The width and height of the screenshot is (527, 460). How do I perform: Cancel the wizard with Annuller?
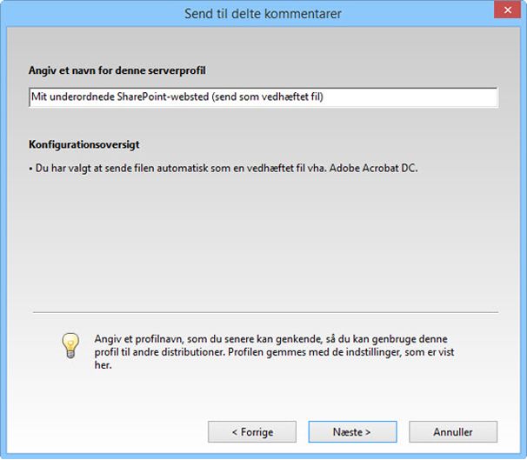click(x=452, y=431)
